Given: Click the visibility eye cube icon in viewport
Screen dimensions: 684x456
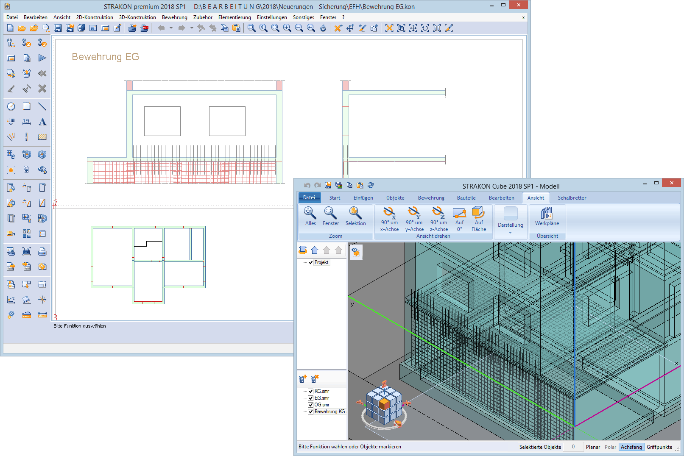Looking at the screenshot, I should 356,252.
